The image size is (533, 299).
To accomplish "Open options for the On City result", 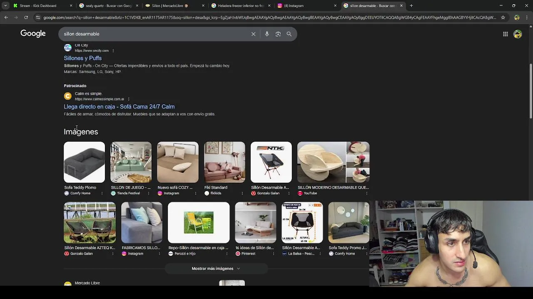I will (x=113, y=51).
